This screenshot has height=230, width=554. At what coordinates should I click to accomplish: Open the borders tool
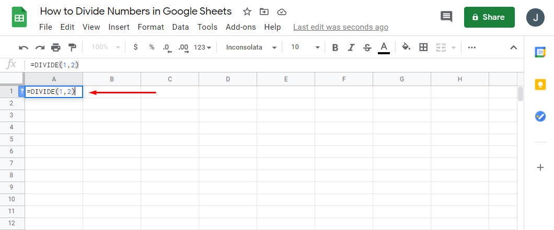[423, 47]
